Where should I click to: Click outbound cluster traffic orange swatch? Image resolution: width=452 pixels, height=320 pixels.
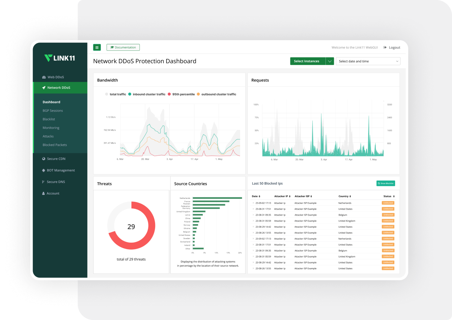coord(198,94)
